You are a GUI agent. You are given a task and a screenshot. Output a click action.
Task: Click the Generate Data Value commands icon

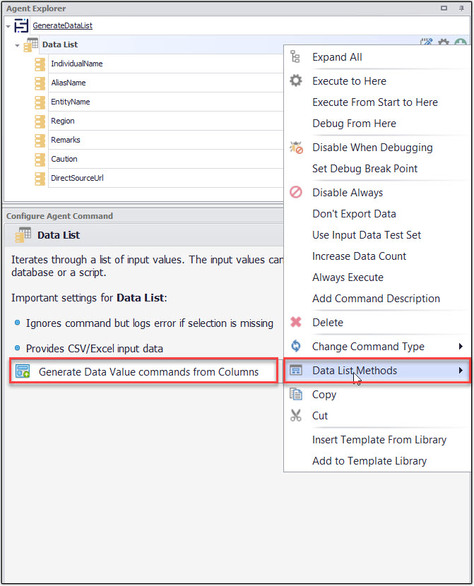23,371
